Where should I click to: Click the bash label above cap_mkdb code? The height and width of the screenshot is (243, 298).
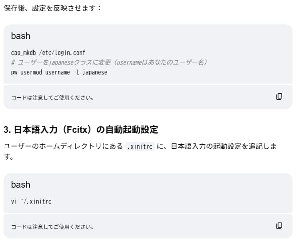coord(20,36)
